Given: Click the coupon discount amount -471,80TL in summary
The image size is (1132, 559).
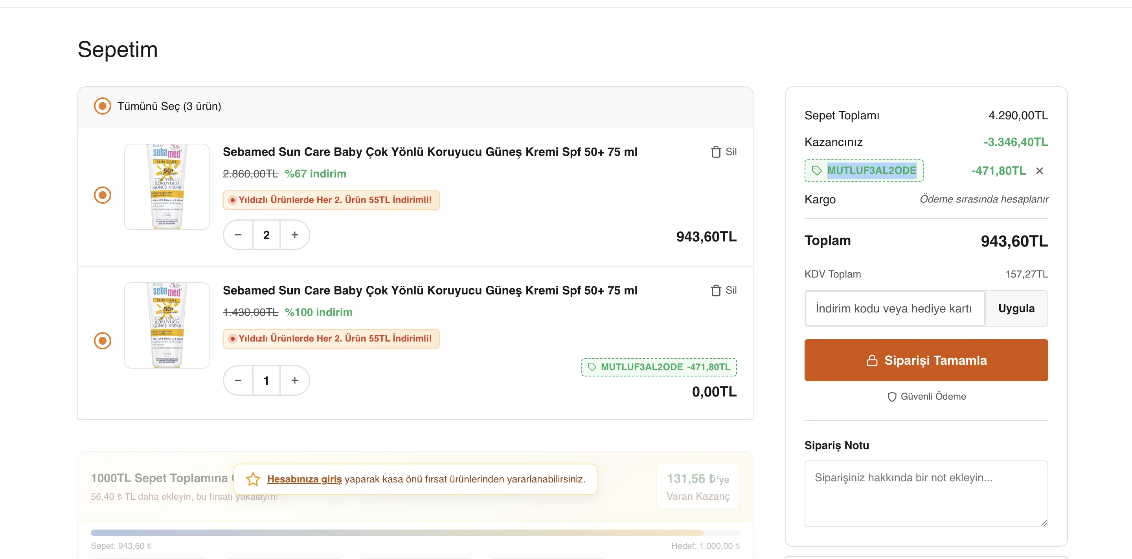Looking at the screenshot, I should pyautogui.click(x=998, y=171).
